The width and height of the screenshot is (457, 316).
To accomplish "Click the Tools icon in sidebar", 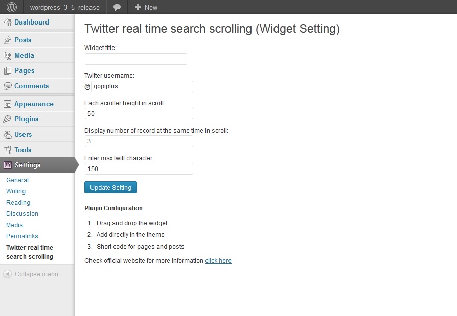I will click(8, 150).
